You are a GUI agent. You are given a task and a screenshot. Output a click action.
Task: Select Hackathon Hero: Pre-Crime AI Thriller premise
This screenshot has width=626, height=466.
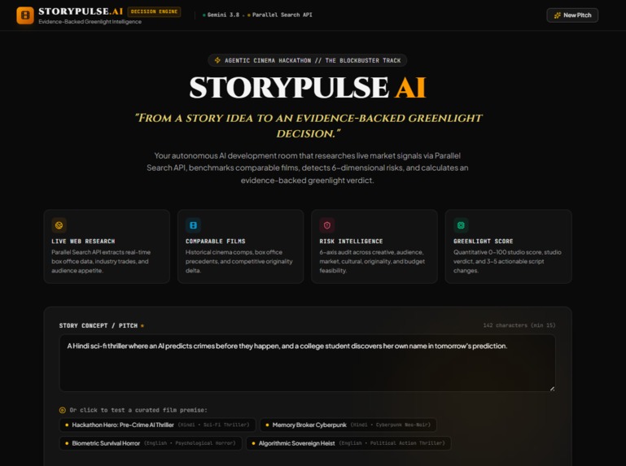click(x=157, y=425)
